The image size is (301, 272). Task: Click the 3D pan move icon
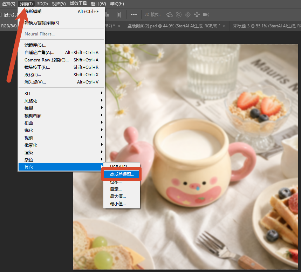(x=187, y=15)
